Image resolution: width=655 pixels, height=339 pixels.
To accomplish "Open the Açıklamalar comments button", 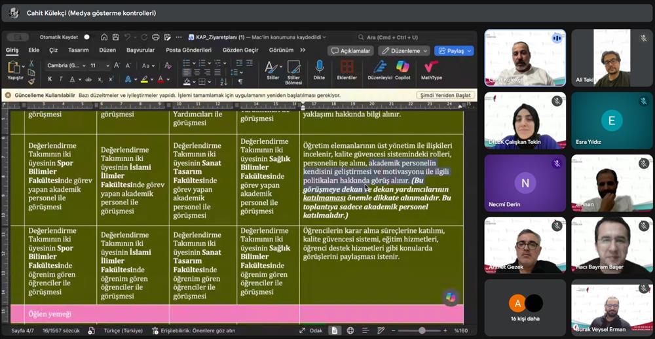I will click(350, 50).
